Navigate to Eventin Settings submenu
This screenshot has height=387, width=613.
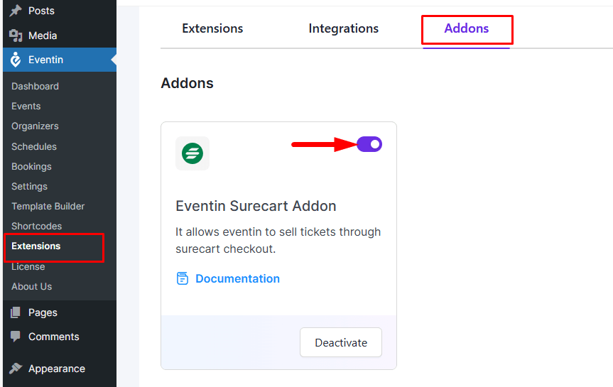(29, 186)
